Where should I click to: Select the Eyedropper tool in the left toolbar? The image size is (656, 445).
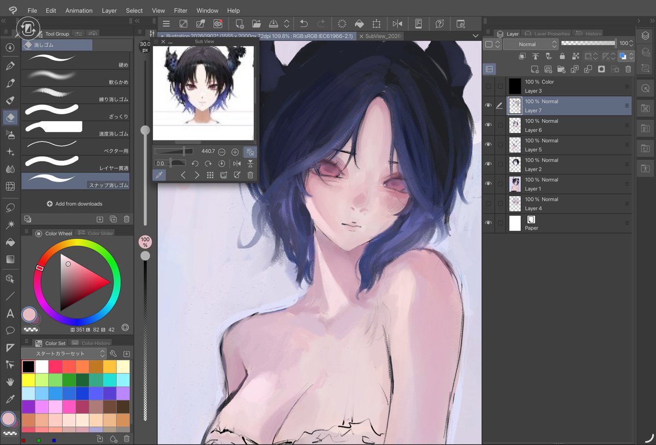10,399
